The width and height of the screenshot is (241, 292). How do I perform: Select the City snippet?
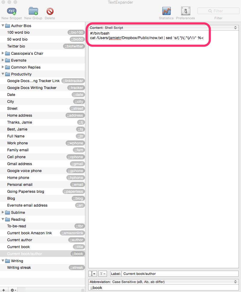(x=42, y=101)
